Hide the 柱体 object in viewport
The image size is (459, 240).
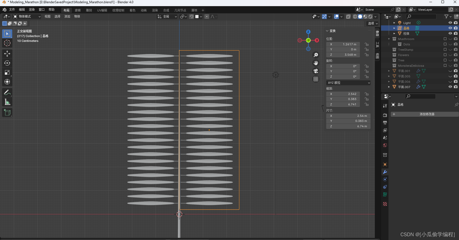(450, 33)
